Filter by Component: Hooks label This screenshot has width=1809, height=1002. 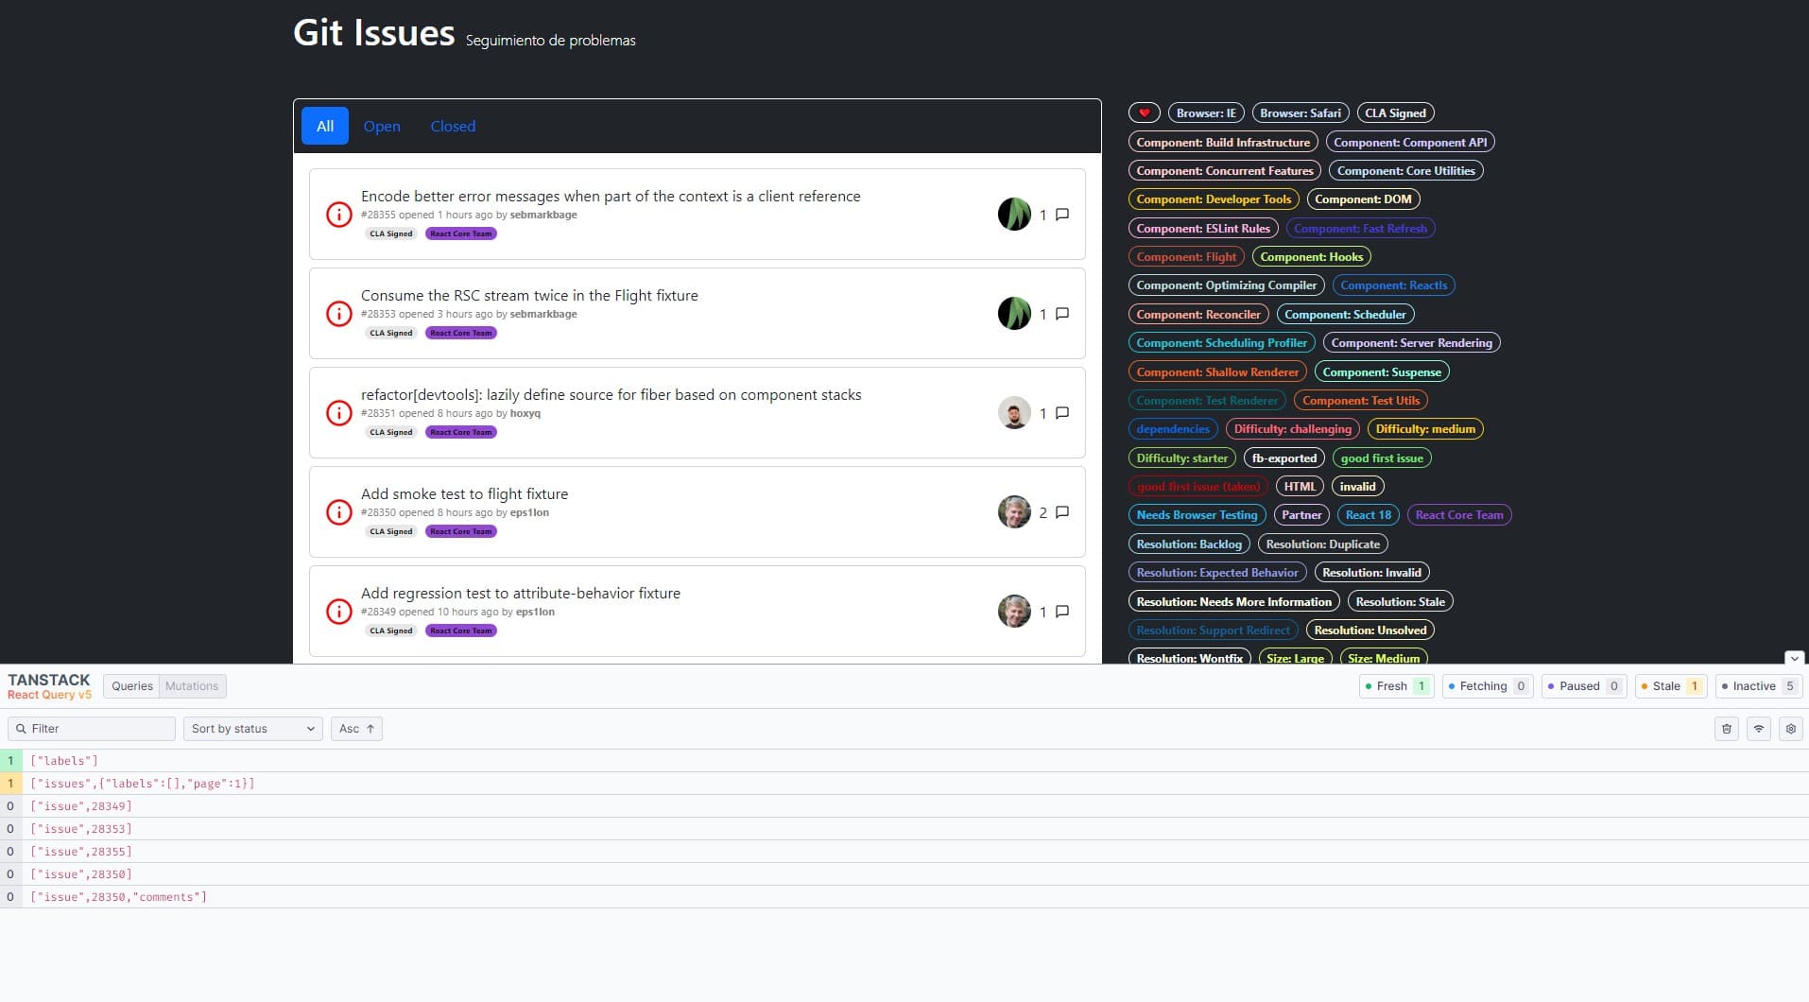1312,257
